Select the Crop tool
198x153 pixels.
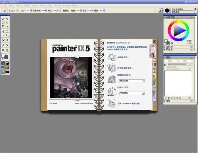point(3,26)
